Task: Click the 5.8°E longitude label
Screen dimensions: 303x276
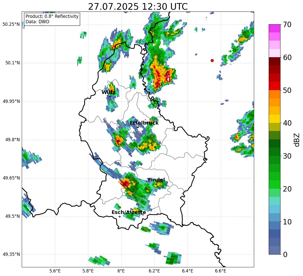Action: (88, 271)
